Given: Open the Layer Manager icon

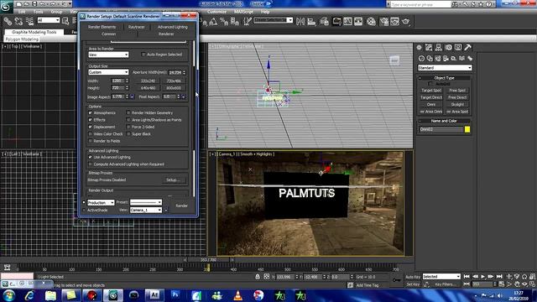Looking at the screenshot, I should click(325, 22).
